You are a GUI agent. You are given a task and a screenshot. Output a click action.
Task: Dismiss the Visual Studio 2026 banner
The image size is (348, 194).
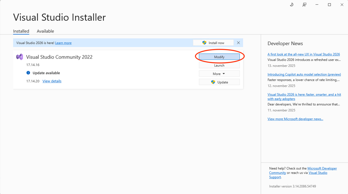coord(238,43)
